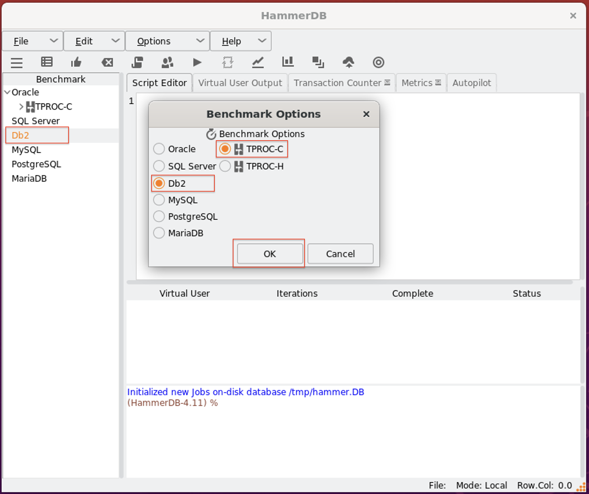Open the Edit menu

pyautogui.click(x=94, y=41)
